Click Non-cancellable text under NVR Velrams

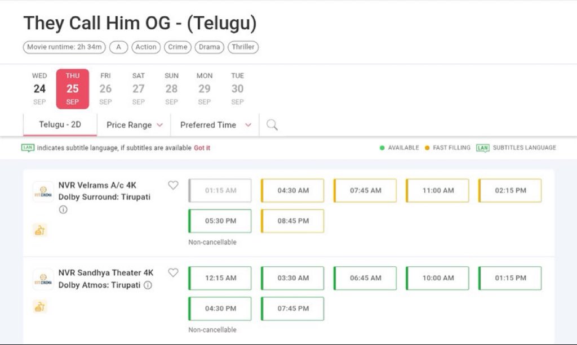click(x=212, y=242)
